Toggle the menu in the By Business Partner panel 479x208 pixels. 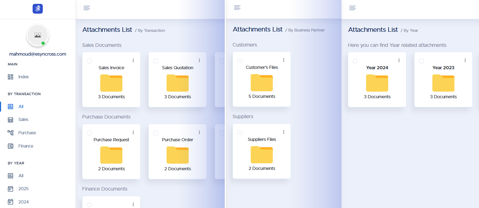237,8
